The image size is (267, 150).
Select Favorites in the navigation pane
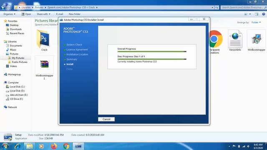(13, 21)
